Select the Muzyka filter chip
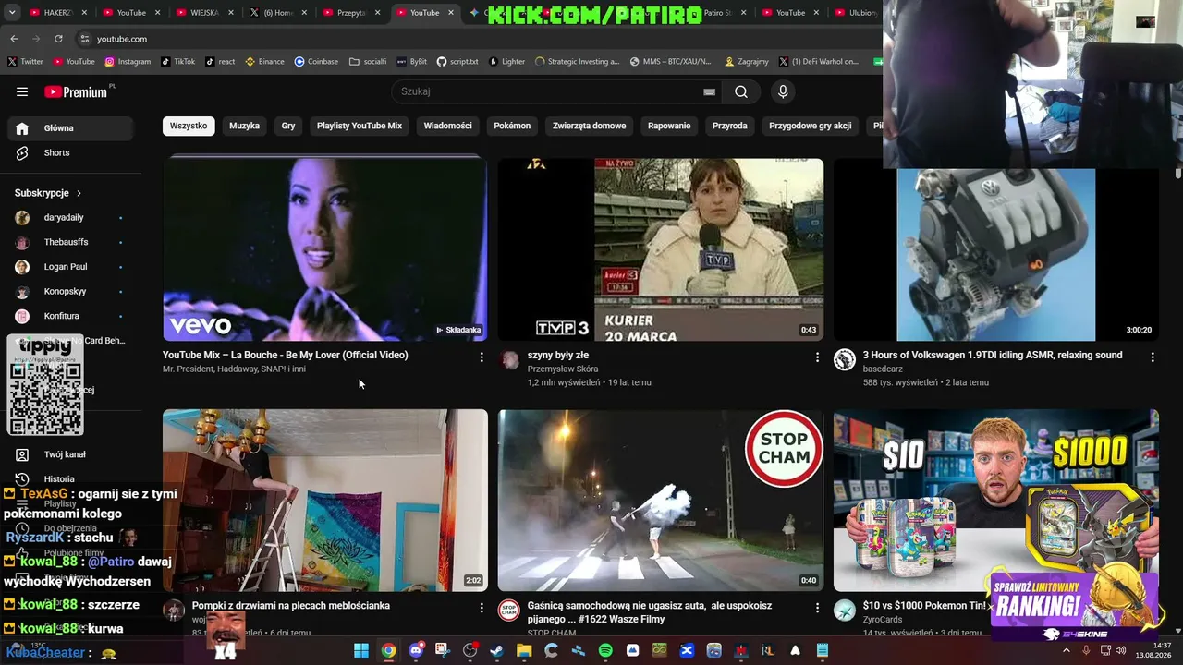 click(245, 126)
